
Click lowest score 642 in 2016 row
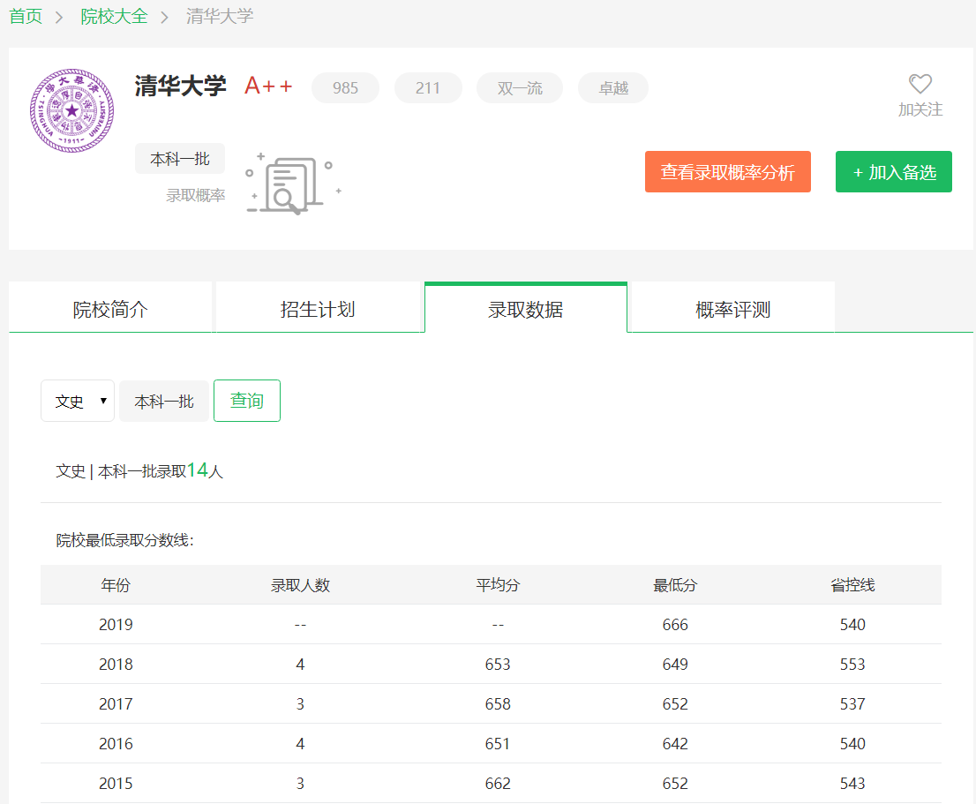pos(675,744)
